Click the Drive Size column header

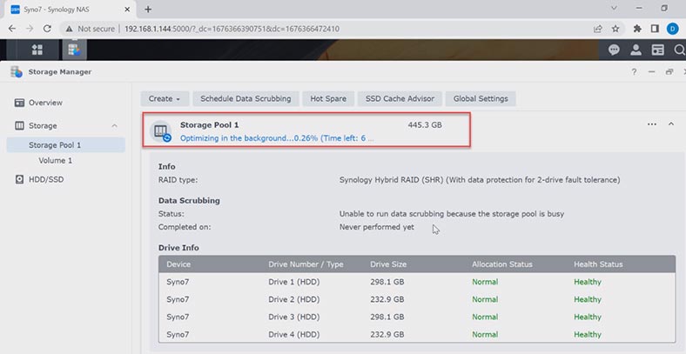388,264
